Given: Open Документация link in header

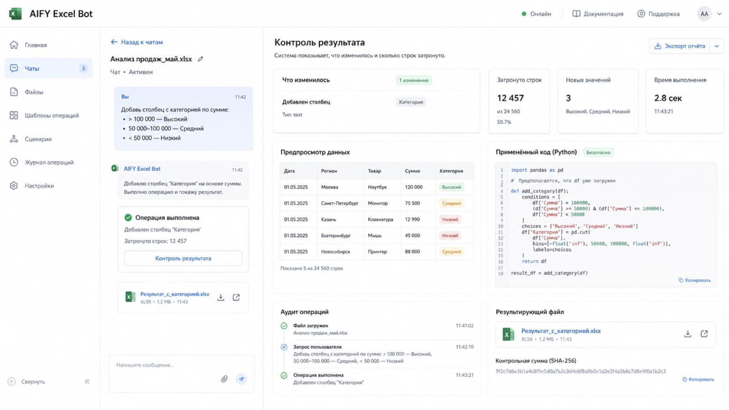Looking at the screenshot, I should click(x=598, y=14).
